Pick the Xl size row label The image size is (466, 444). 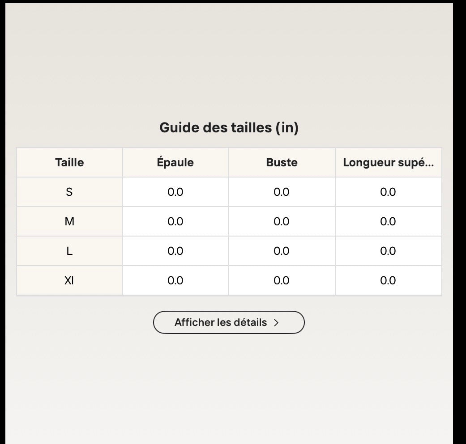coord(69,280)
